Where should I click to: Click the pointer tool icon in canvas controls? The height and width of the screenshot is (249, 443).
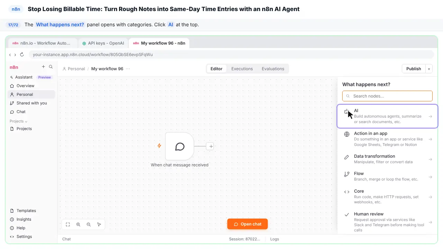99,224
